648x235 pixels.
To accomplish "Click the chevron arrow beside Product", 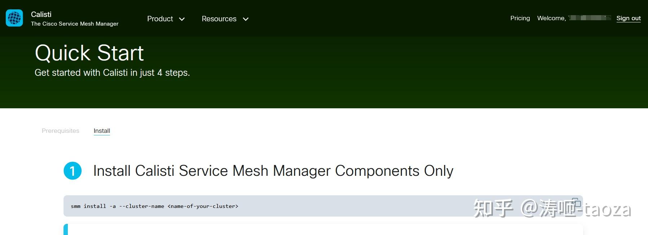I will pos(182,19).
